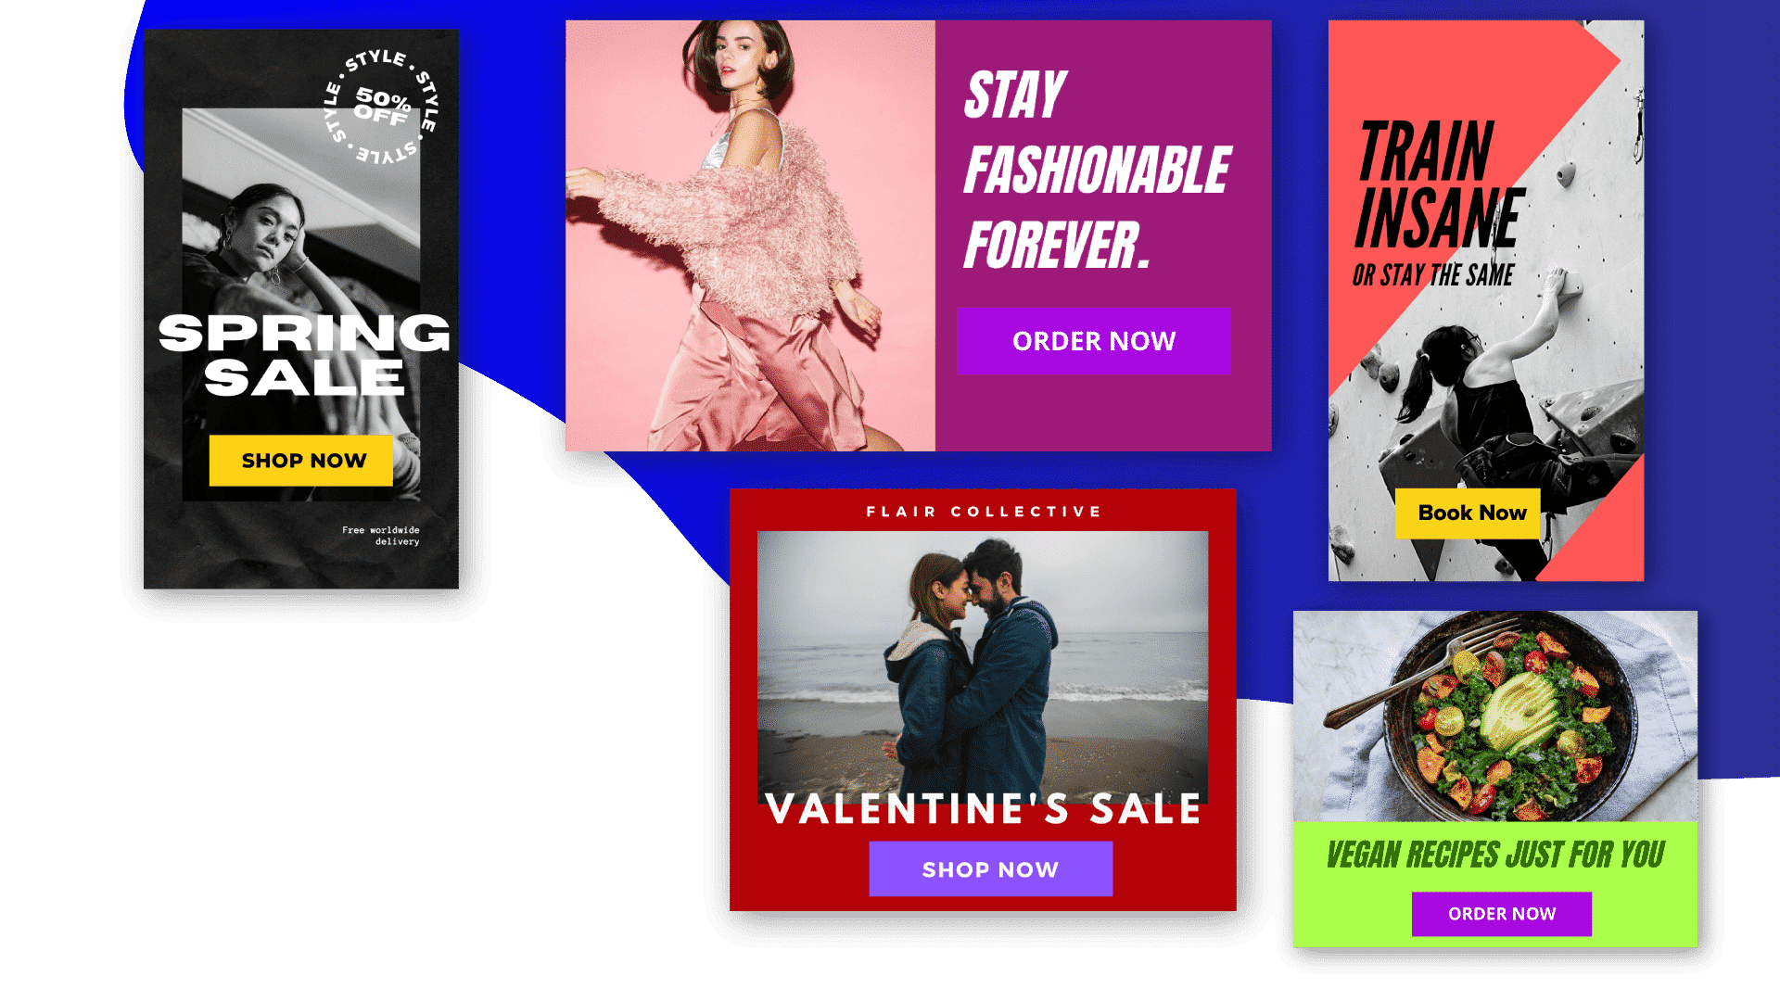This screenshot has height=1001, width=1780.
Task: Click the woman in pink fuzzy jacket photo
Action: pyautogui.click(x=750, y=235)
